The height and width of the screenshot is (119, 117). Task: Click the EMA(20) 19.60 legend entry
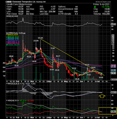(x=13, y=38)
